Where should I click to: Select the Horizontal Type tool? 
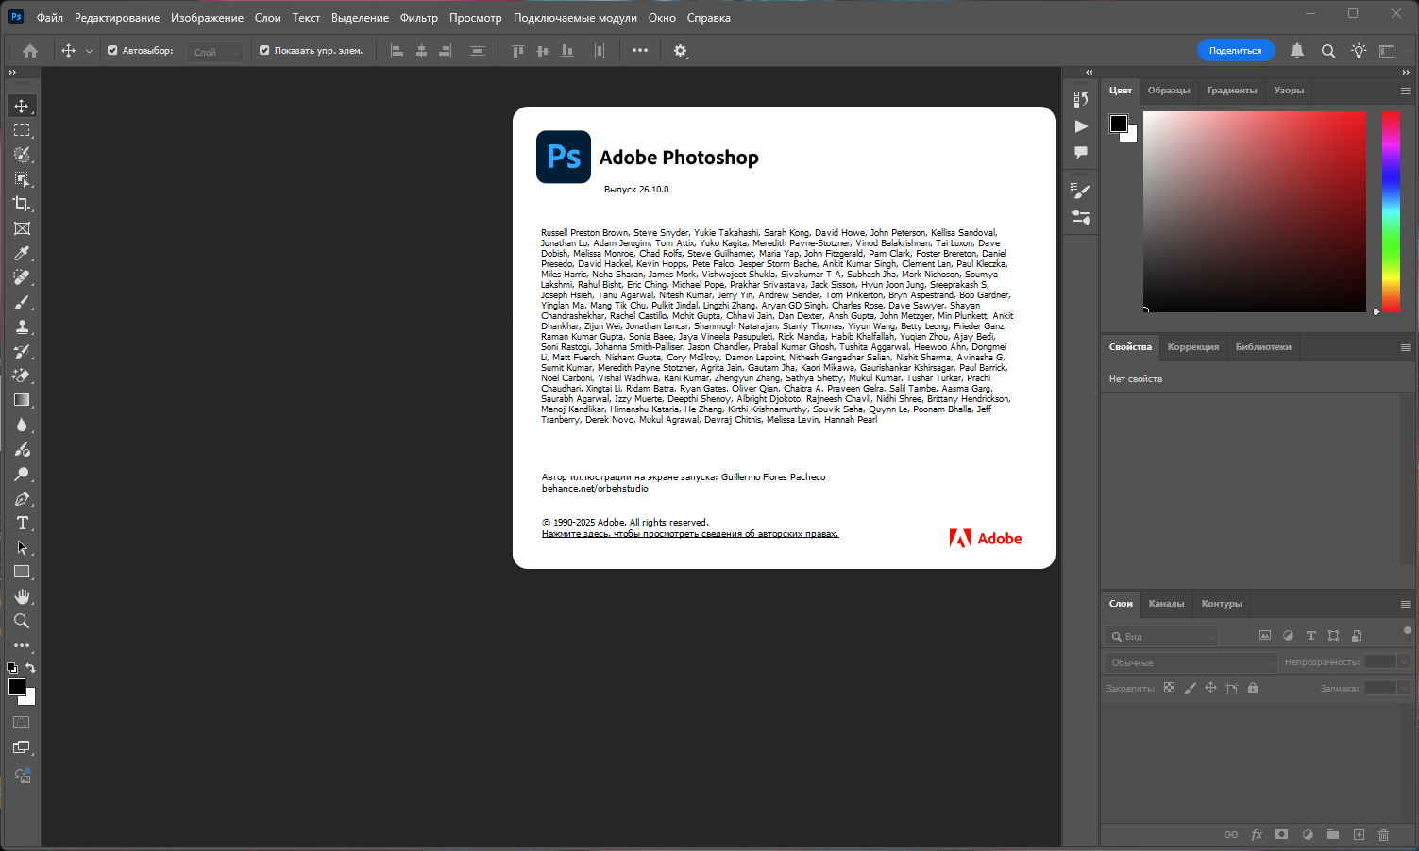point(22,523)
